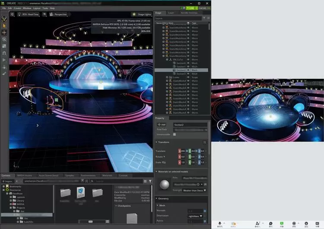Open the Strength 'Weaker than Desc' dropdown
324x229 pixels.
point(194,190)
